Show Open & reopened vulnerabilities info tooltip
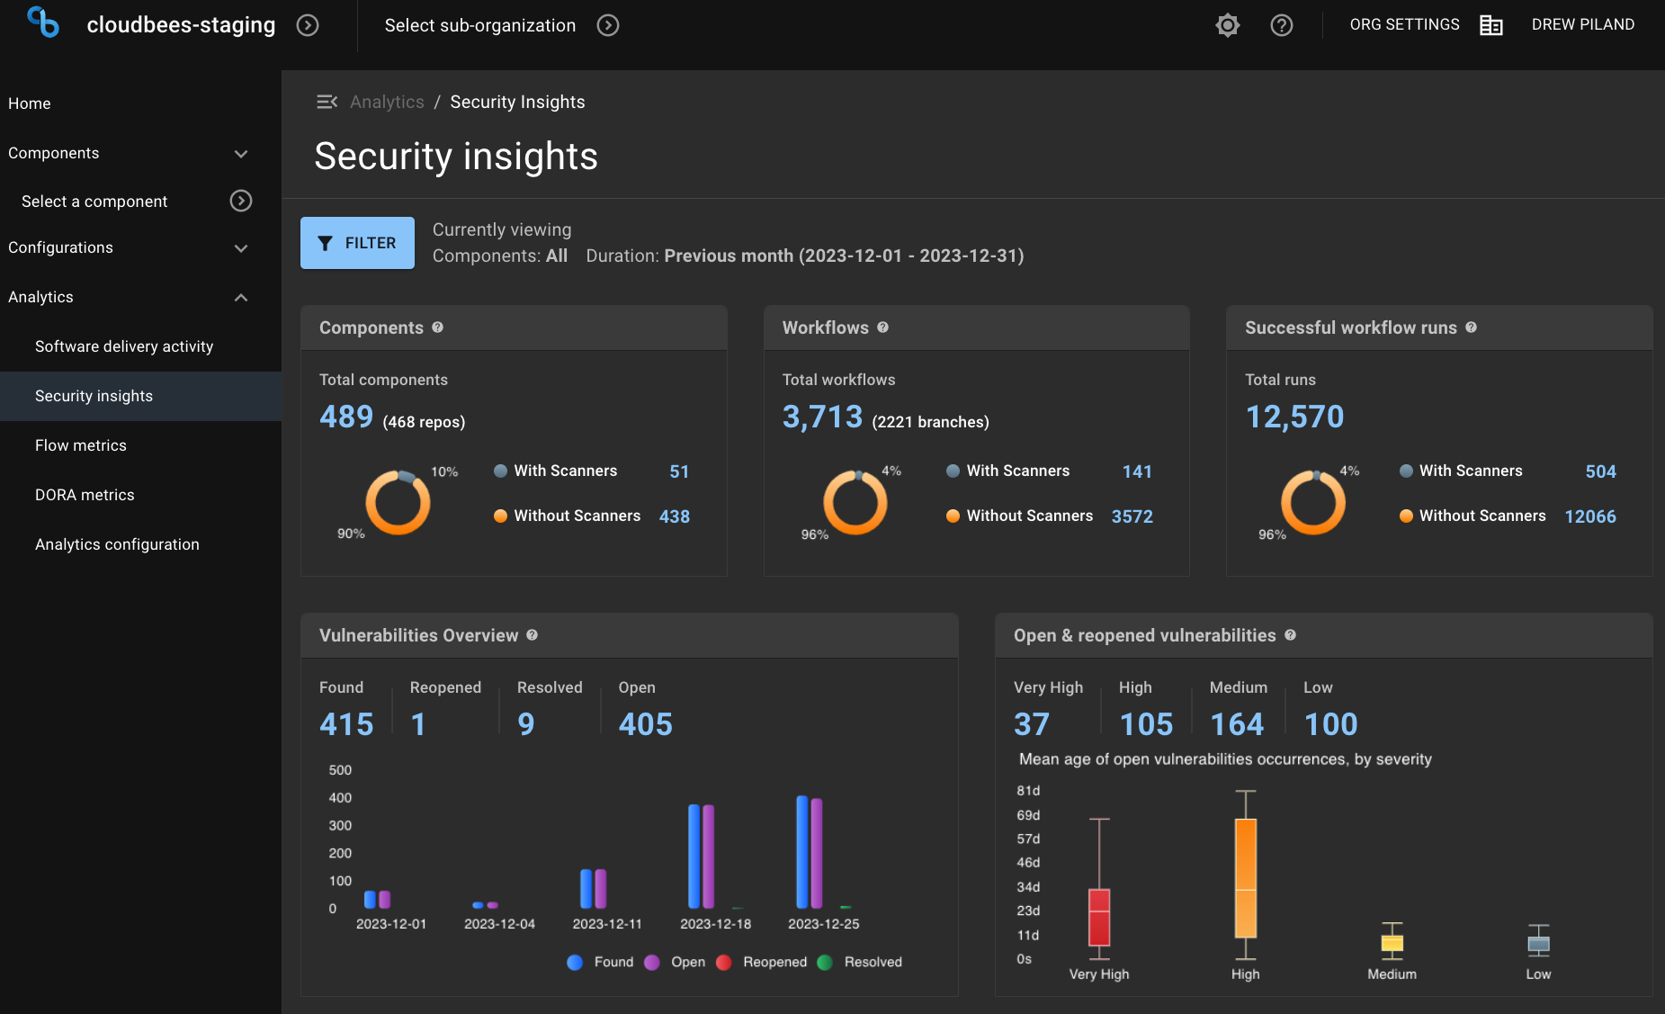This screenshot has width=1665, height=1014. [x=1290, y=635]
